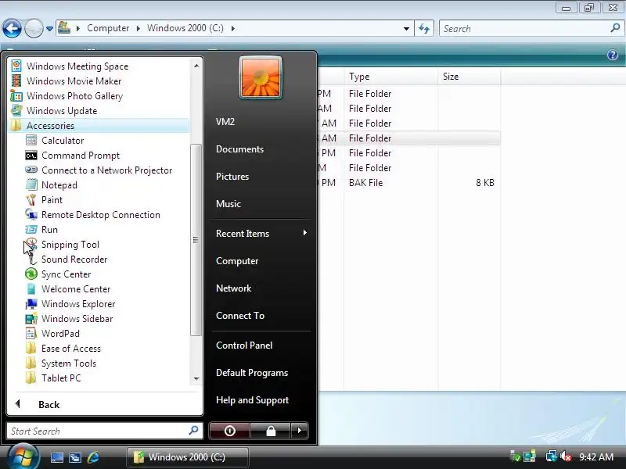Click the Start menu scrollbar up arrow
Viewport: 626px width, 469px height.
(x=196, y=66)
